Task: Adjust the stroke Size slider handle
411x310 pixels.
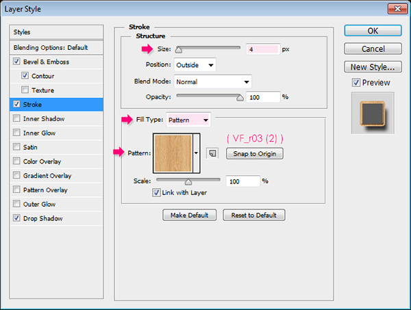Action: (179, 49)
